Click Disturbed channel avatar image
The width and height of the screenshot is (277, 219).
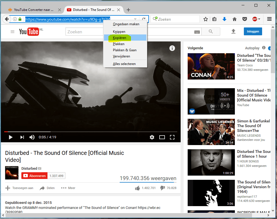pos(12,173)
